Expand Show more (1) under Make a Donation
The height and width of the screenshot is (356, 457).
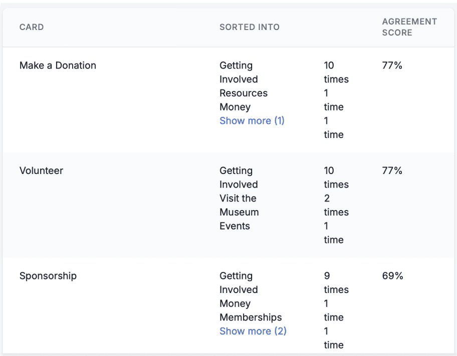coord(252,120)
